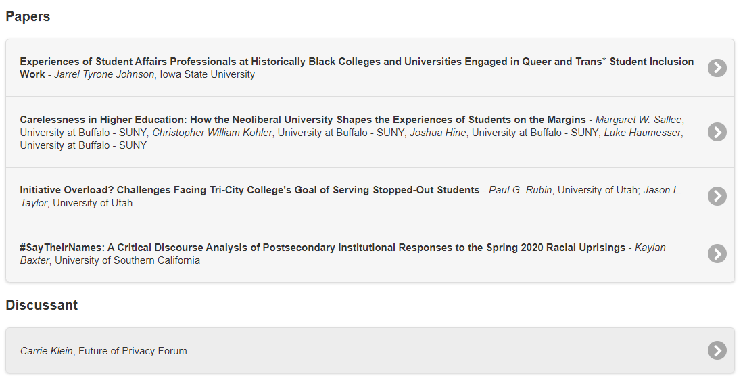Select author Jarrel Tyrone Johnson
The image size is (745, 376).
pos(104,74)
